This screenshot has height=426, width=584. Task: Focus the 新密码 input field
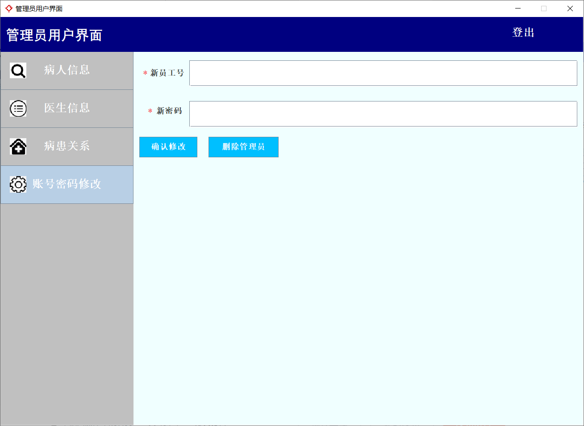pyautogui.click(x=383, y=114)
